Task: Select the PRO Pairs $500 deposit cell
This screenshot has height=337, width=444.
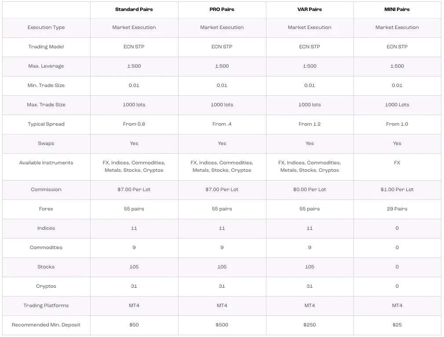Action: [x=222, y=325]
